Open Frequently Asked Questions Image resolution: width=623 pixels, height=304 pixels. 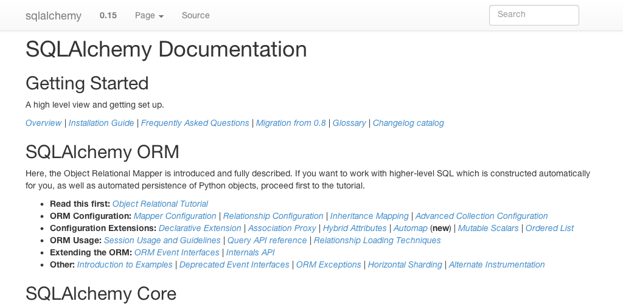[x=195, y=123]
